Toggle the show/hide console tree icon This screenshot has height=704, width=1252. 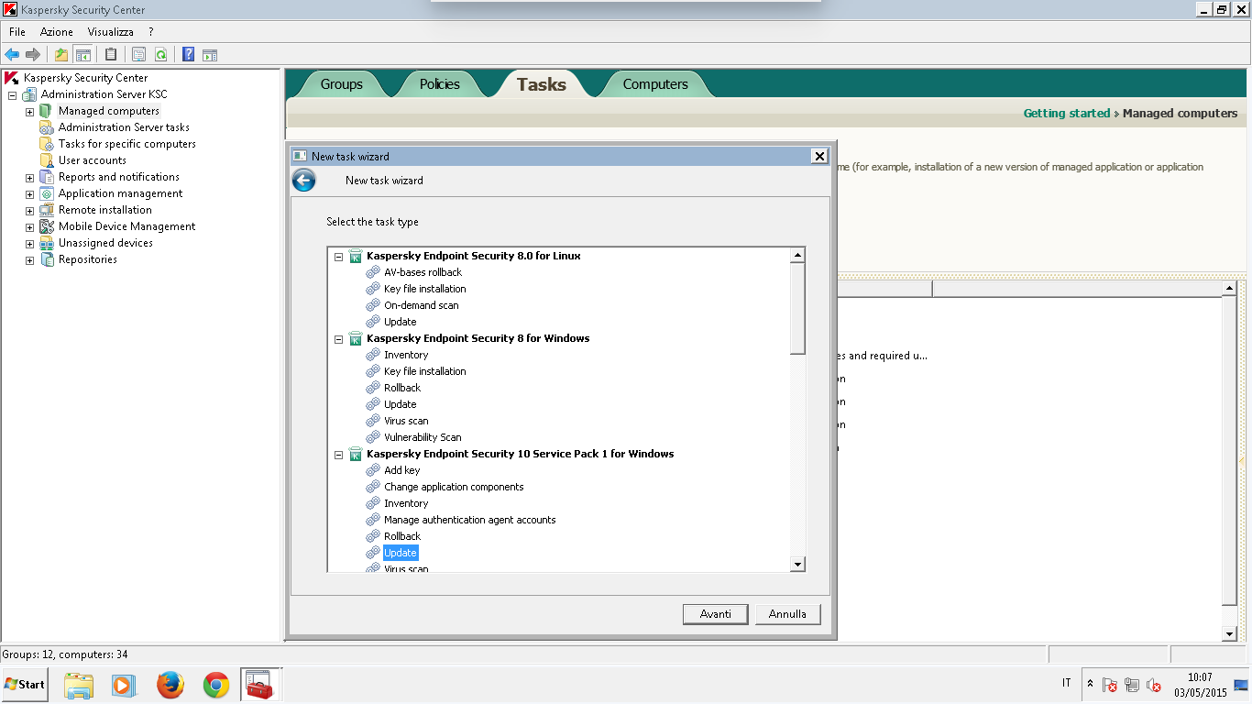pos(82,54)
